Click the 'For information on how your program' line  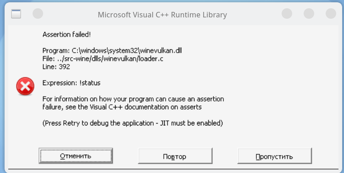coord(133,99)
